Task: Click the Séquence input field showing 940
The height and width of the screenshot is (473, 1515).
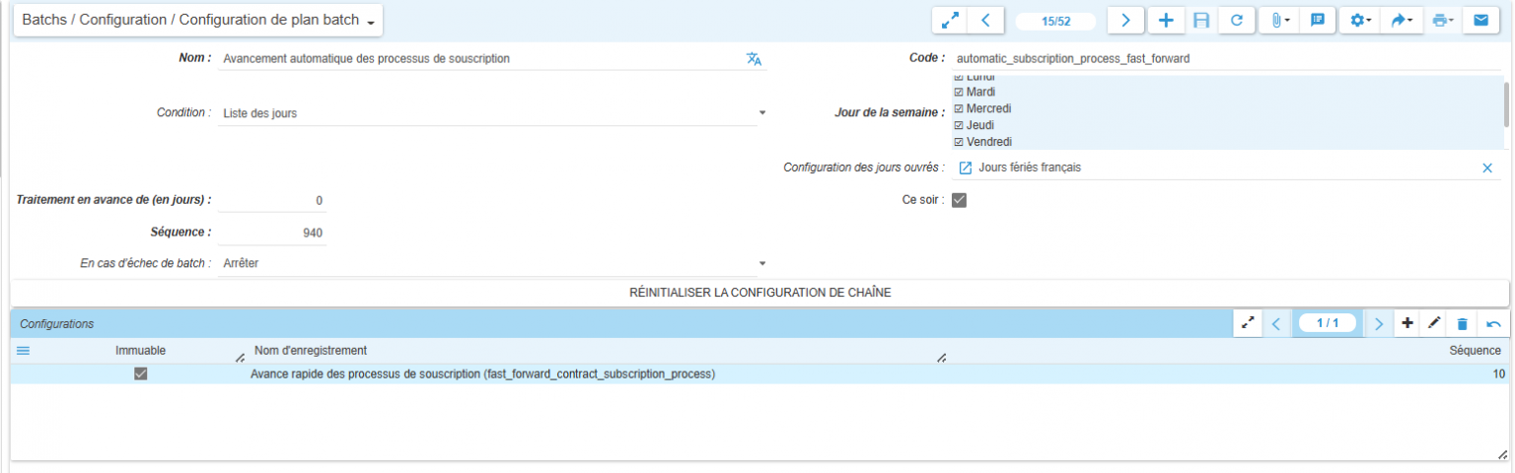Action: tap(272, 233)
